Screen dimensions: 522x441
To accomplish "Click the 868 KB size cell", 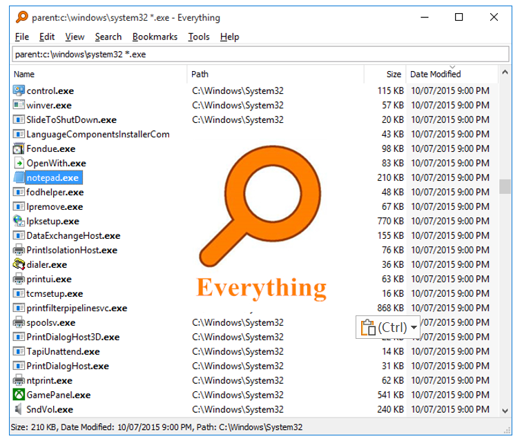I will (x=391, y=308).
